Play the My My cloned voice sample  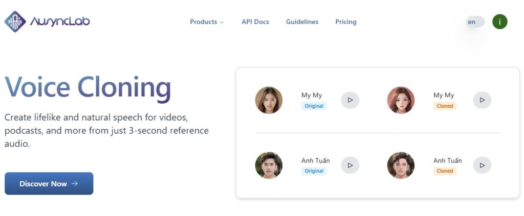(x=482, y=100)
